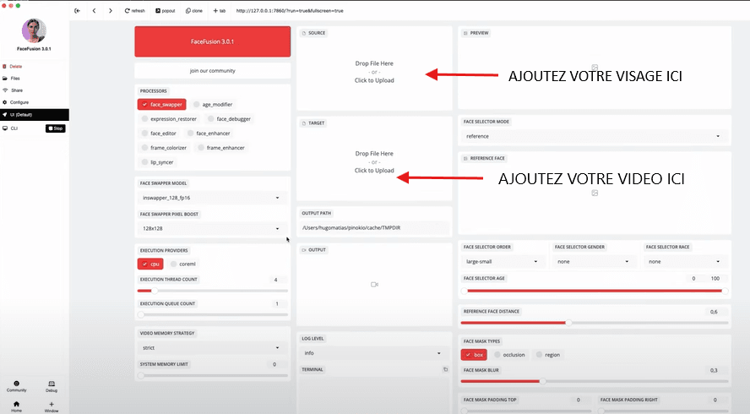Go to Home icon
750x414 pixels.
pyautogui.click(x=16, y=406)
